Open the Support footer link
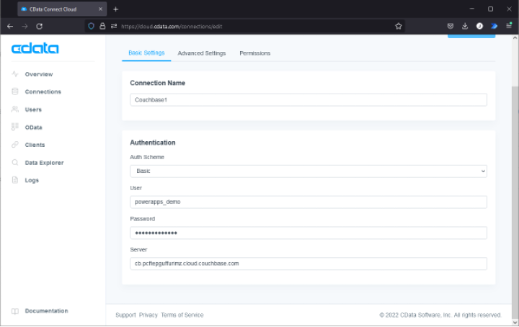 (x=125, y=315)
